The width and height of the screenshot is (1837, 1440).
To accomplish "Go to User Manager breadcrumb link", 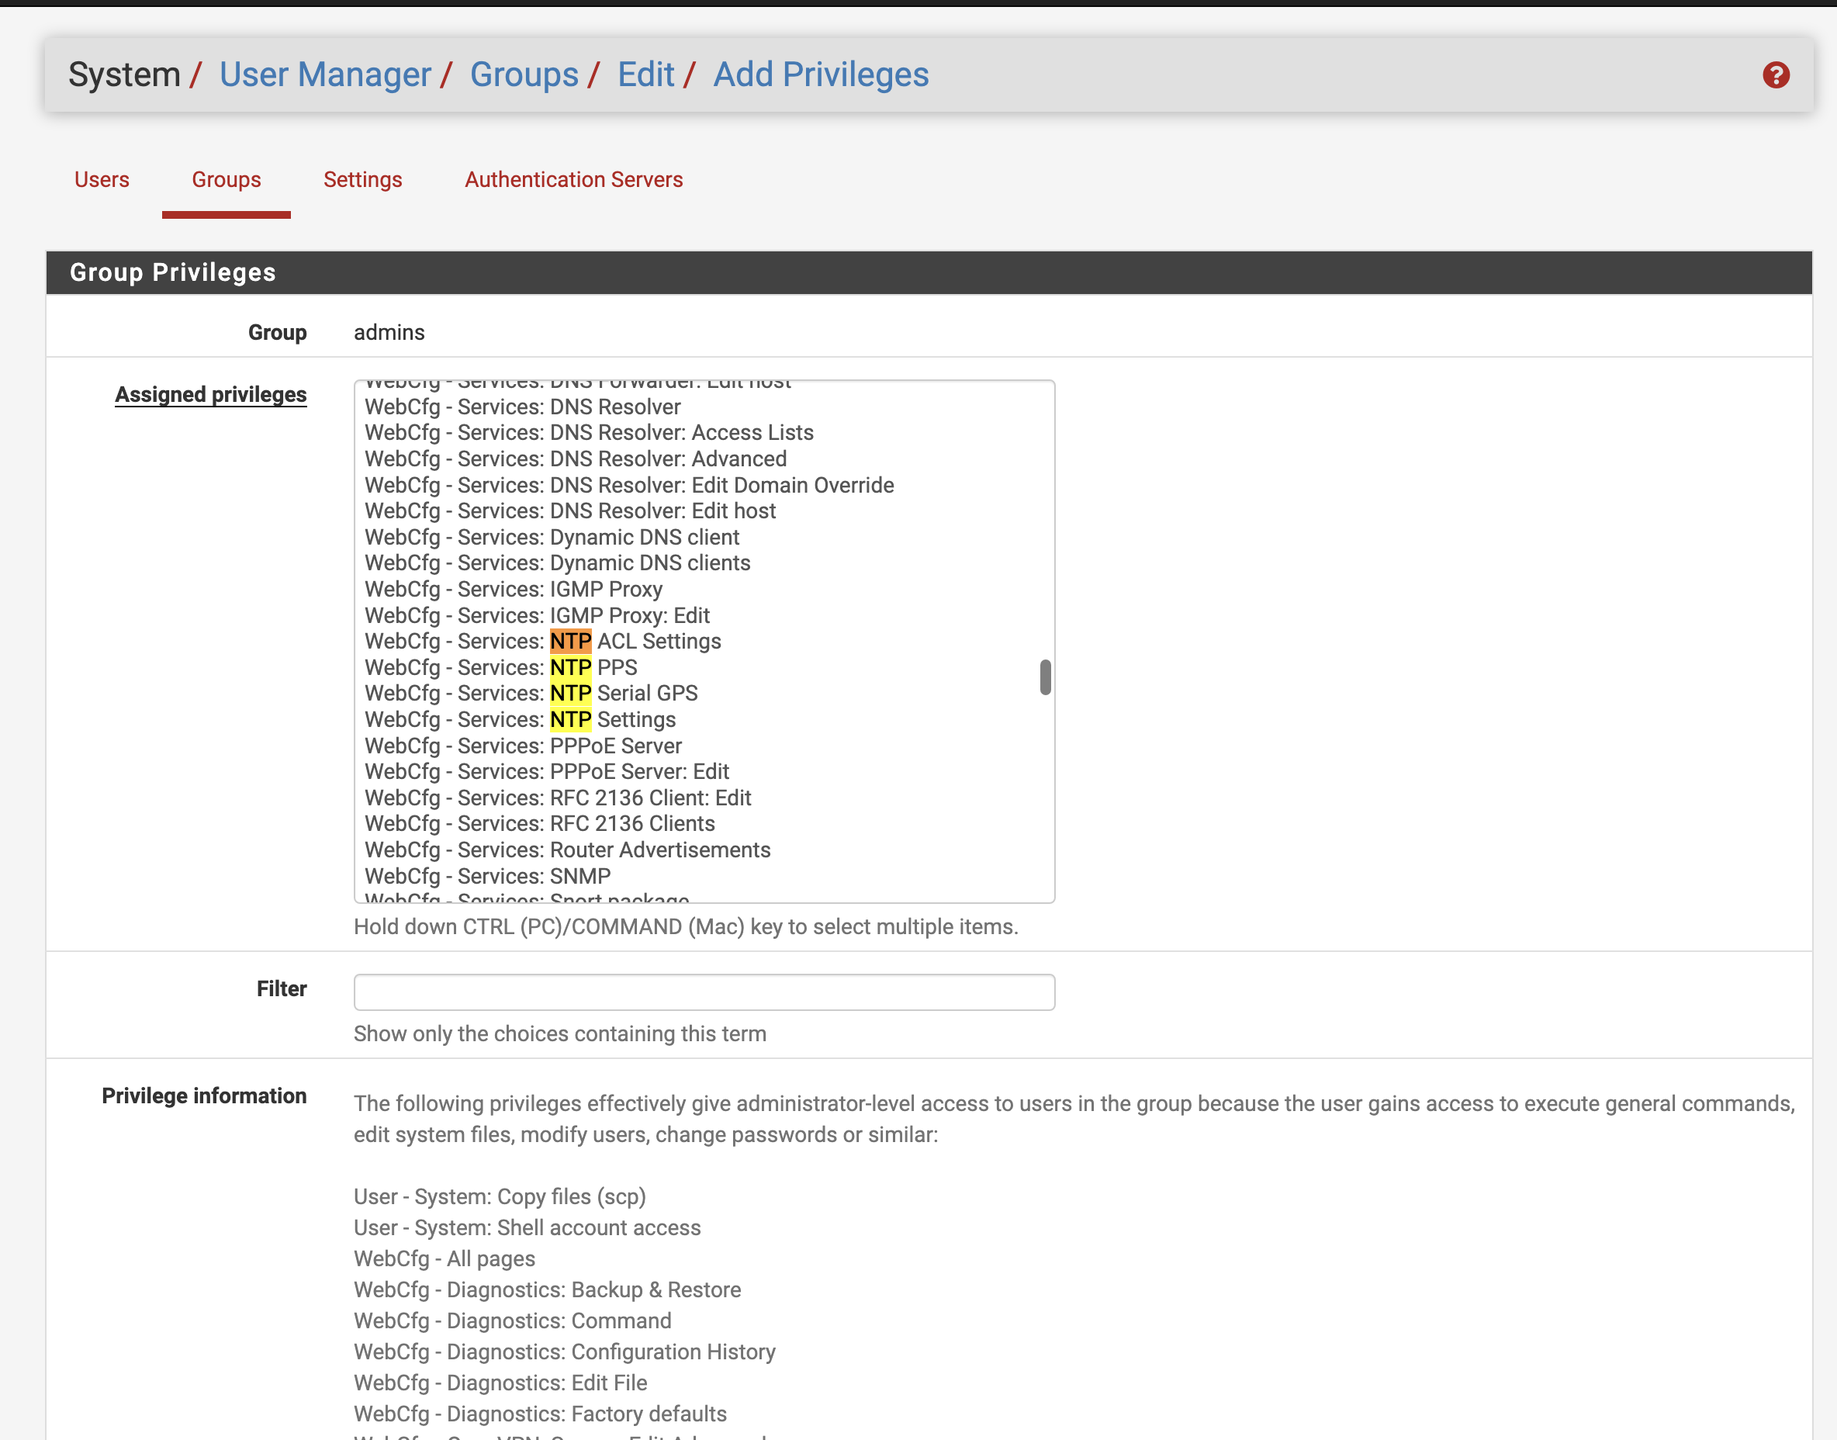I will pos(324,74).
